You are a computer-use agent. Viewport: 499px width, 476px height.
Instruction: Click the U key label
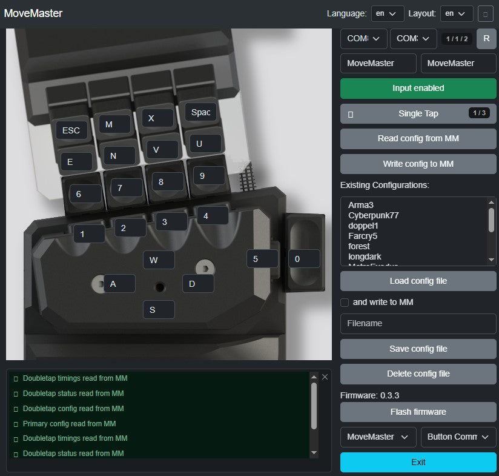pos(205,144)
